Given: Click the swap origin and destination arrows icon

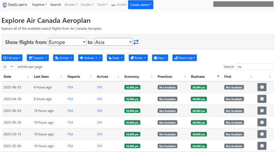Looking at the screenshot, I should (136, 42).
